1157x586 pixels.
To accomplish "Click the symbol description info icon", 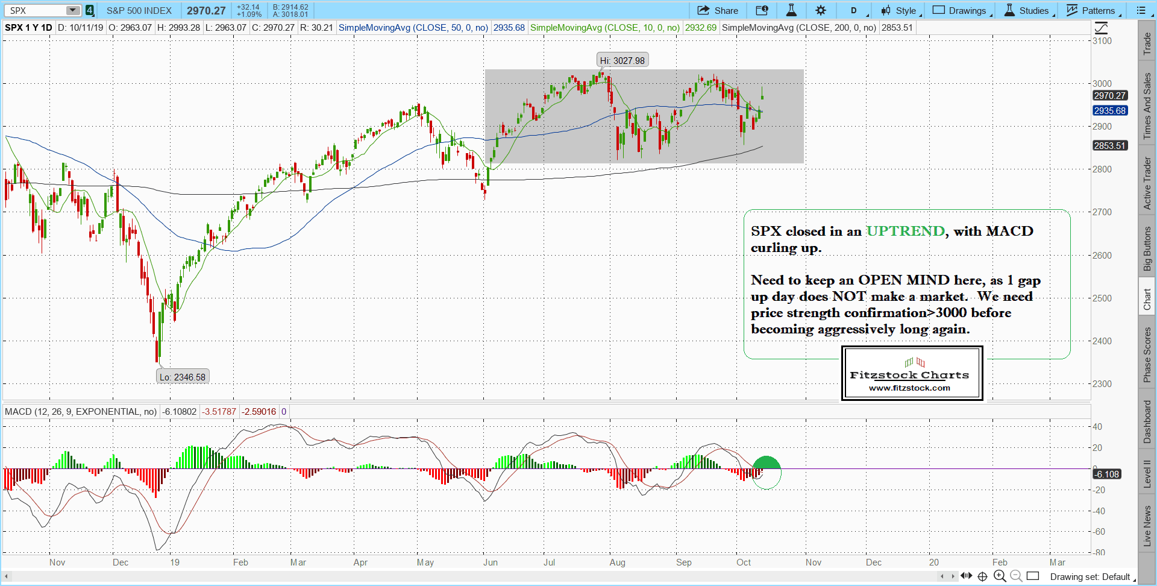I will click(762, 10).
